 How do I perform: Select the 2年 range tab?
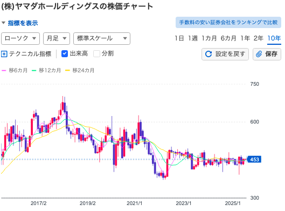(259, 38)
